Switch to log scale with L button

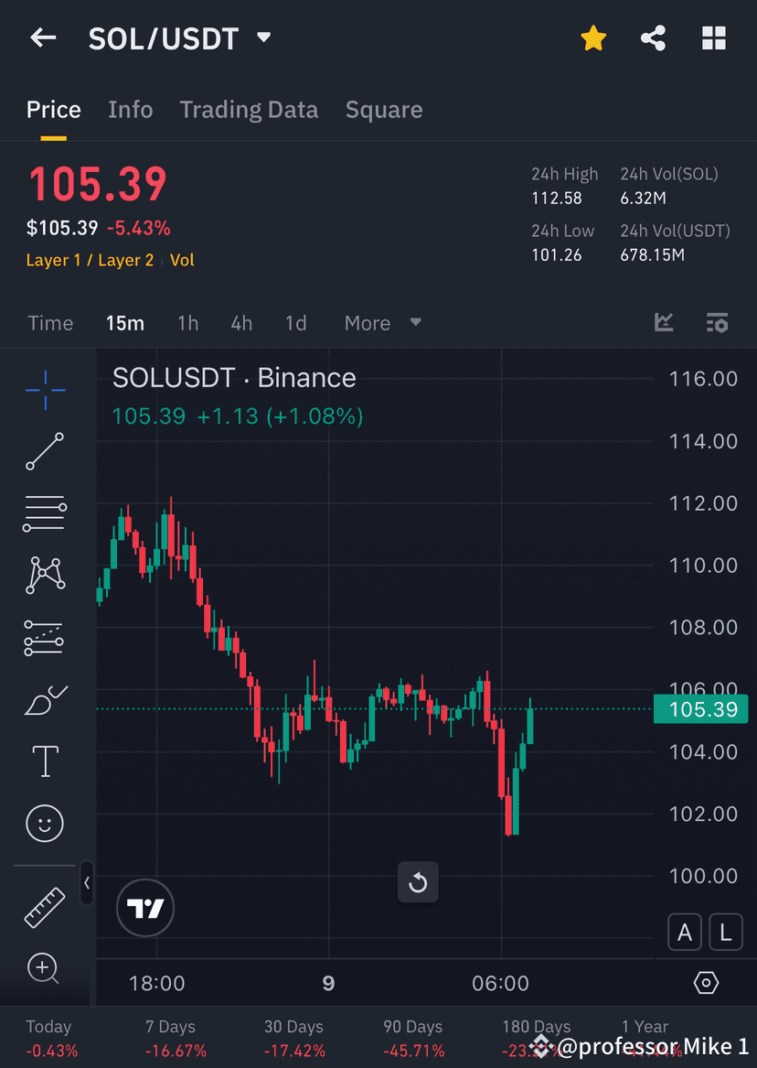[726, 932]
